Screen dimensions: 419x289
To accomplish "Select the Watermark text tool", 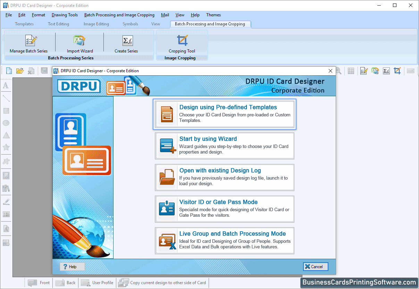I will [6, 229].
